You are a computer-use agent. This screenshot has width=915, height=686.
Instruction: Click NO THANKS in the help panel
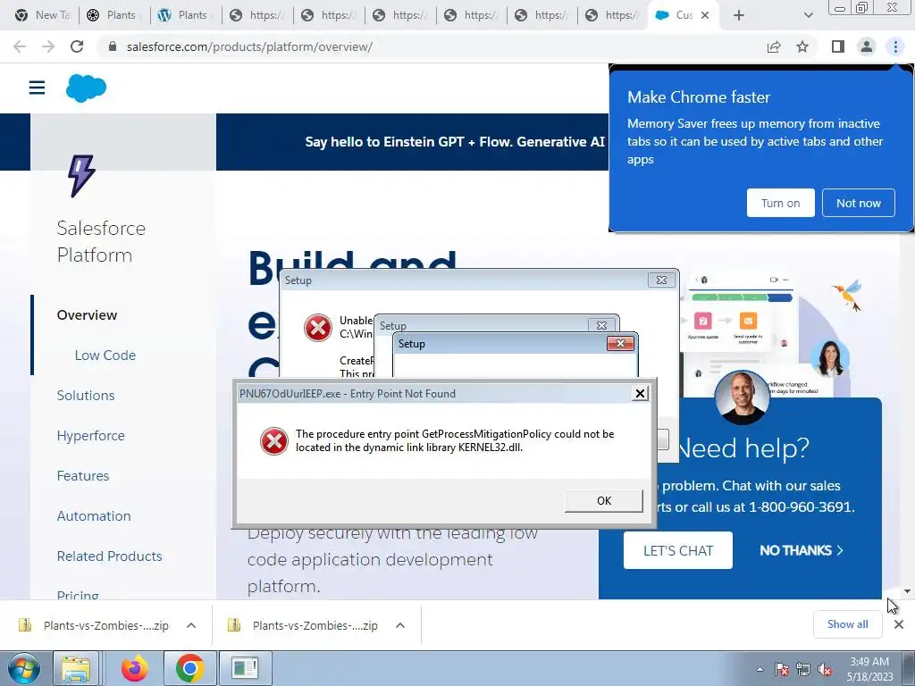click(x=802, y=550)
